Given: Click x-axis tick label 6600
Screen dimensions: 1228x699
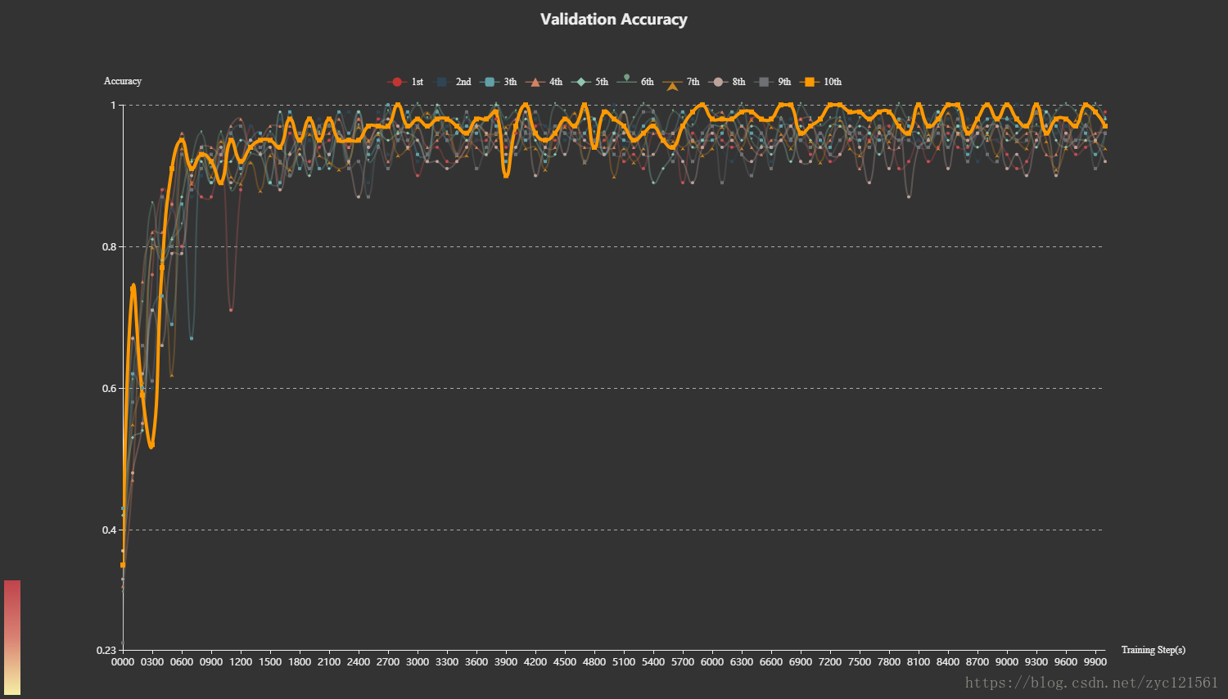Looking at the screenshot, I should [x=771, y=662].
